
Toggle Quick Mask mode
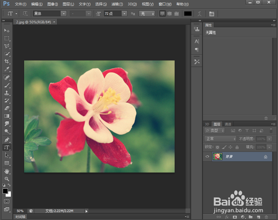coord(7,201)
